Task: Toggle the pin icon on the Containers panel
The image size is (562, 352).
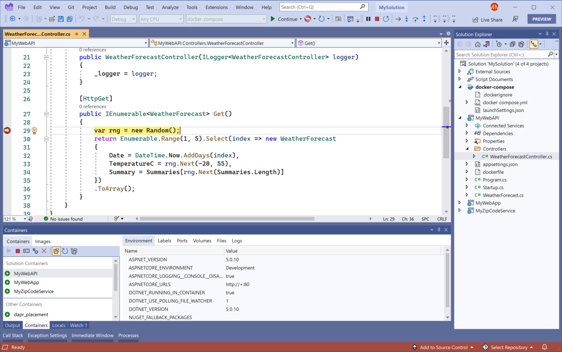Action: pyautogui.click(x=439, y=230)
